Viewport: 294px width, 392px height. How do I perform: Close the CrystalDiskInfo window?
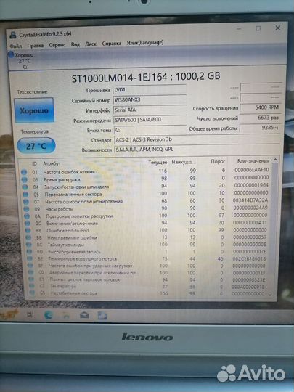coord(277,28)
